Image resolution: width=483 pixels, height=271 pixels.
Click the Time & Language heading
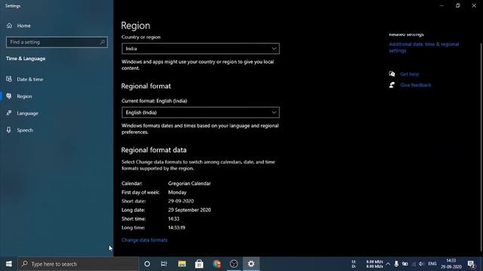pyautogui.click(x=26, y=59)
